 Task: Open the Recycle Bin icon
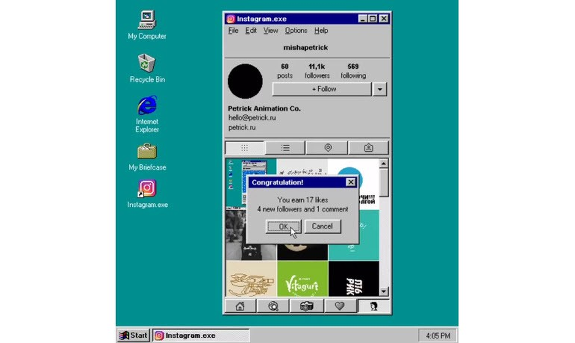click(147, 68)
